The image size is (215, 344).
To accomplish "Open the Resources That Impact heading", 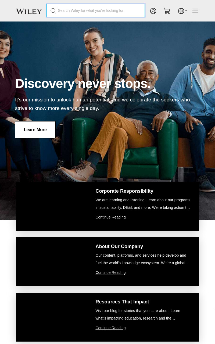I will click(122, 302).
